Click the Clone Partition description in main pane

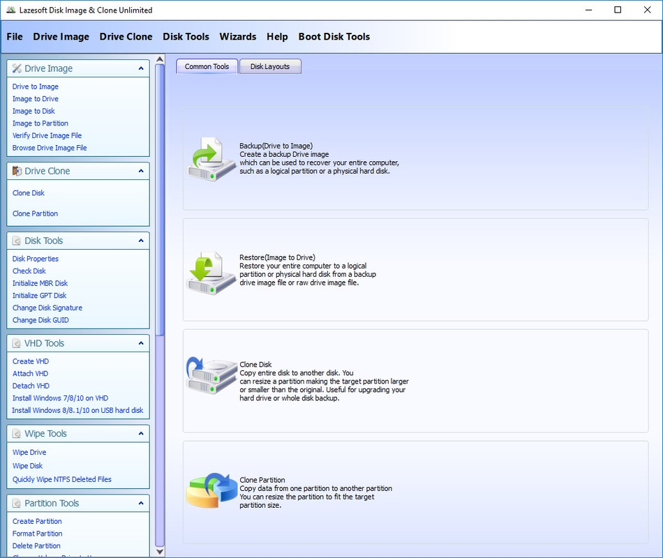[x=316, y=492]
